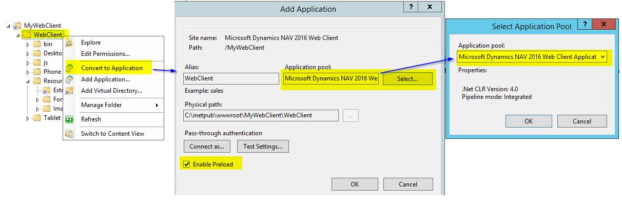Close the Select Application Pool dialog

pyautogui.click(x=604, y=24)
